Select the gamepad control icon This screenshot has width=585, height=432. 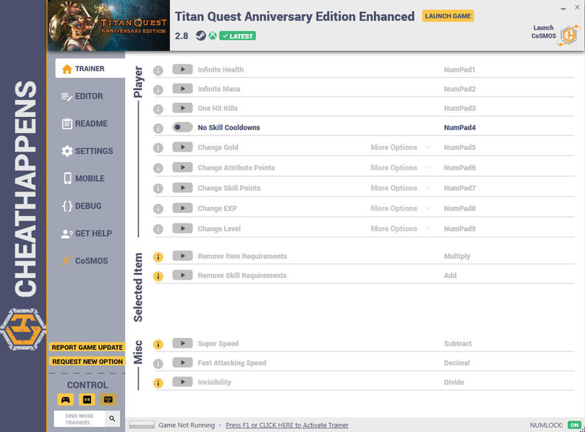[66, 399]
